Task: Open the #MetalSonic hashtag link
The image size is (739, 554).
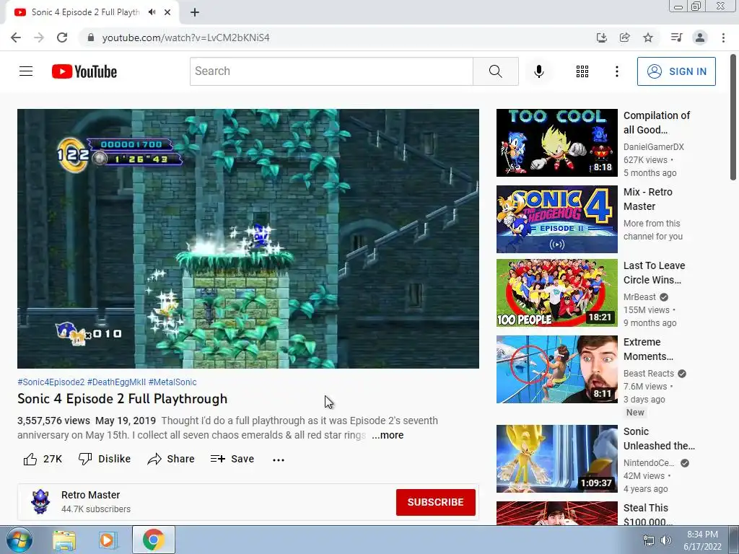Action: pyautogui.click(x=172, y=382)
